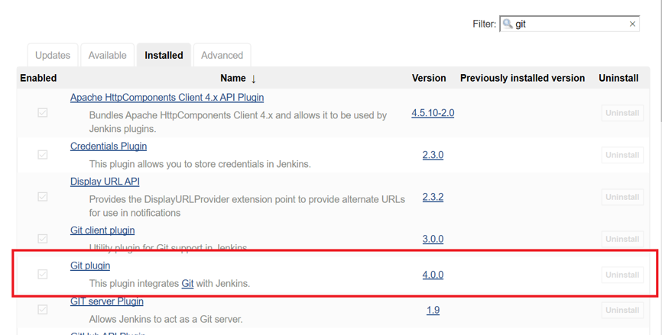Go to the Advanced tab
662x335 pixels.
point(222,55)
